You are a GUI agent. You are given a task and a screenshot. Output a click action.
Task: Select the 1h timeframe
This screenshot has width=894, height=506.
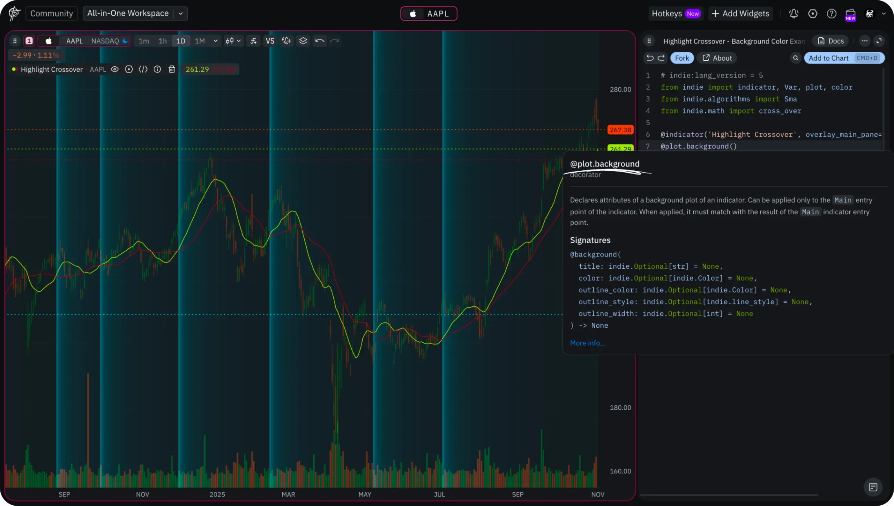click(x=162, y=41)
